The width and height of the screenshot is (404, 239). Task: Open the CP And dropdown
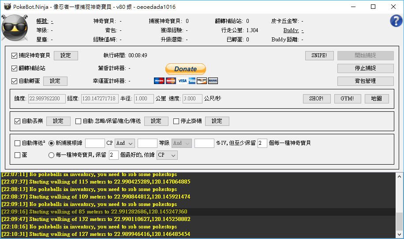[x=125, y=143]
